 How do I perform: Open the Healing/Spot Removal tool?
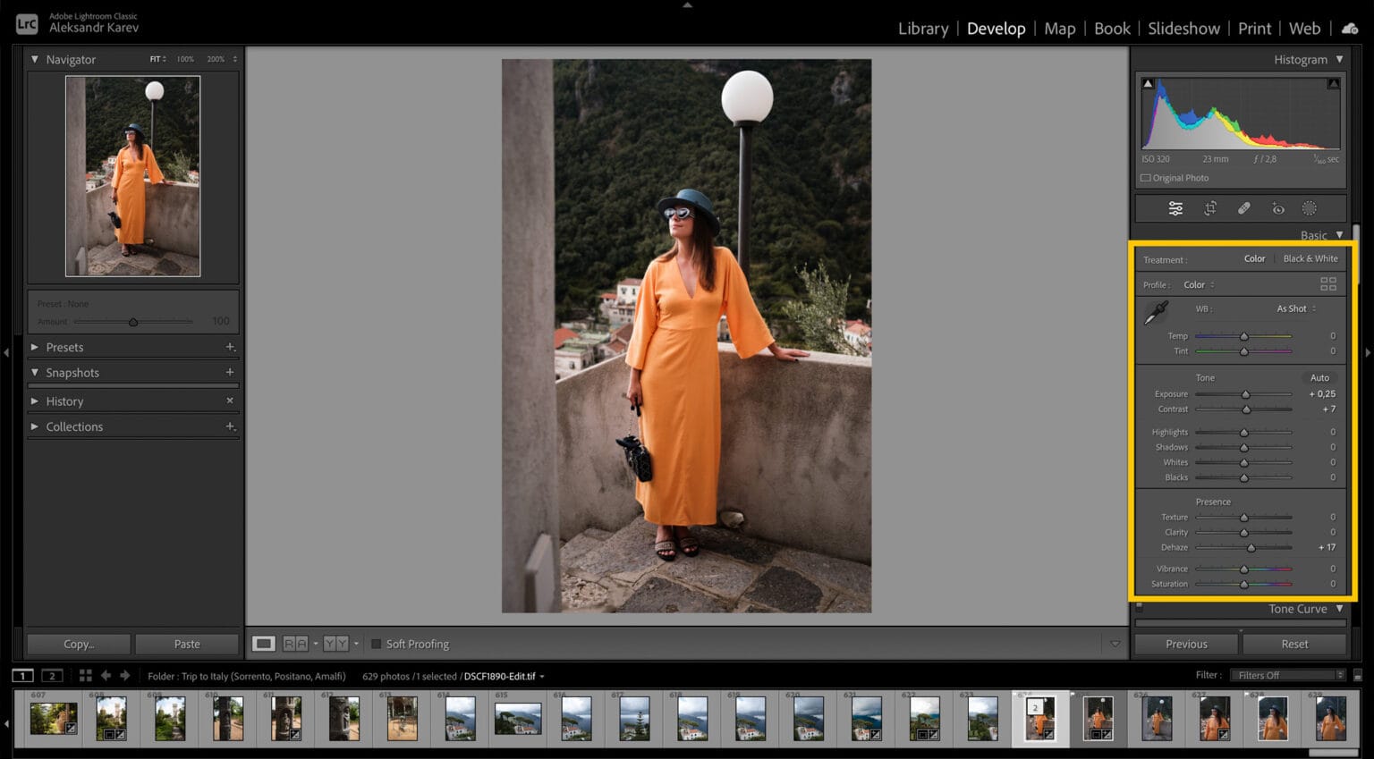tap(1243, 207)
